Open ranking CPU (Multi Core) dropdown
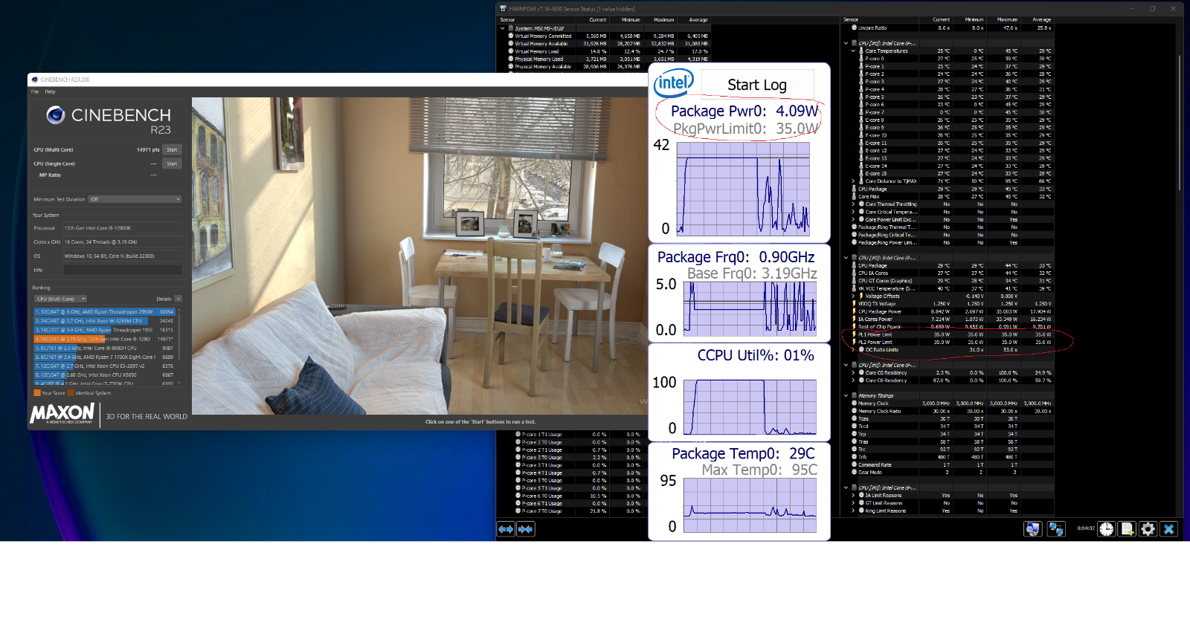Viewport: 1190px width, 622px height. (60, 299)
